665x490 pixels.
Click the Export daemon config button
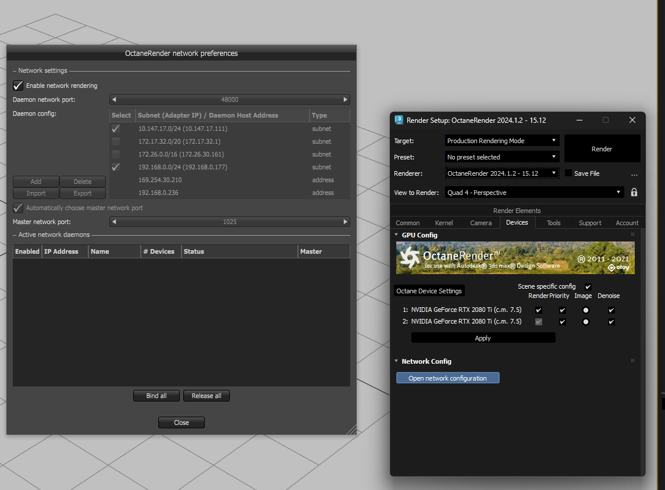click(82, 193)
